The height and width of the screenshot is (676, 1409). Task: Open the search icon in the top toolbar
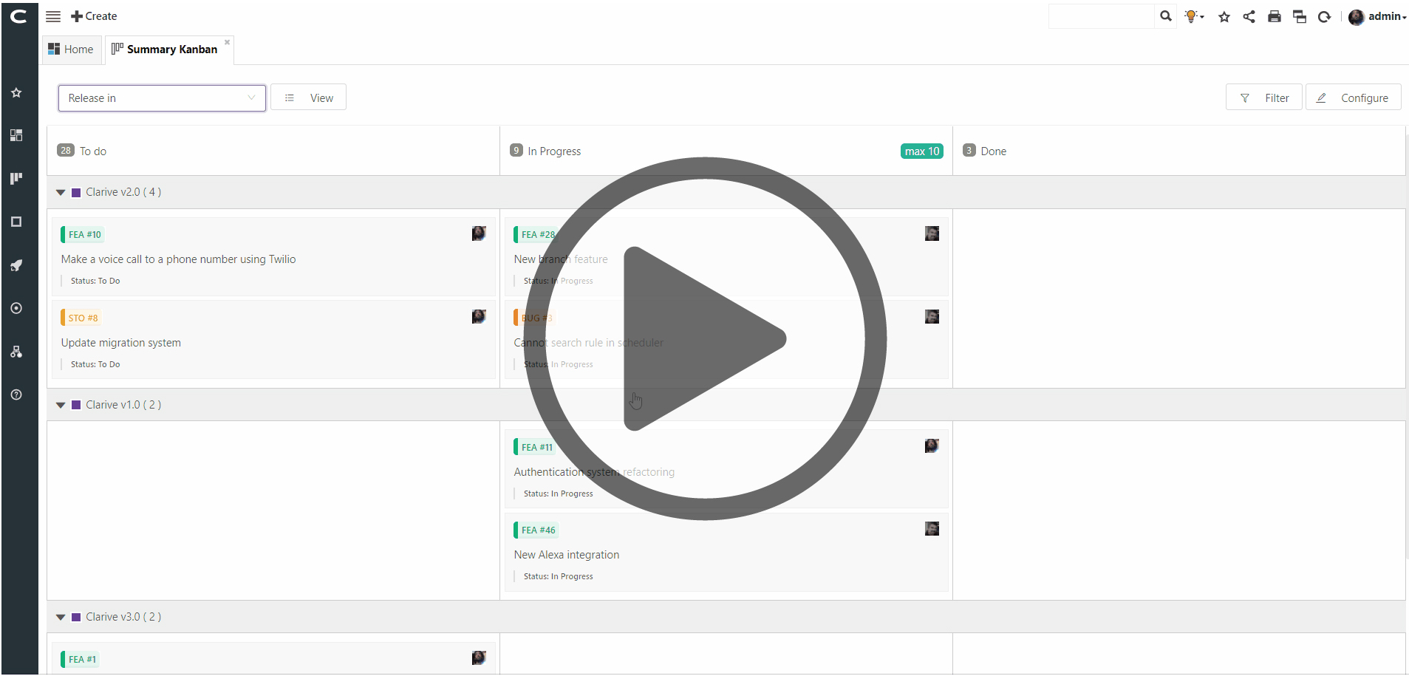pyautogui.click(x=1166, y=16)
